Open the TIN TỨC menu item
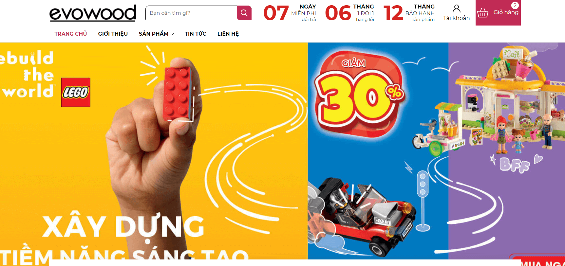This screenshot has width=565, height=266. (x=195, y=34)
